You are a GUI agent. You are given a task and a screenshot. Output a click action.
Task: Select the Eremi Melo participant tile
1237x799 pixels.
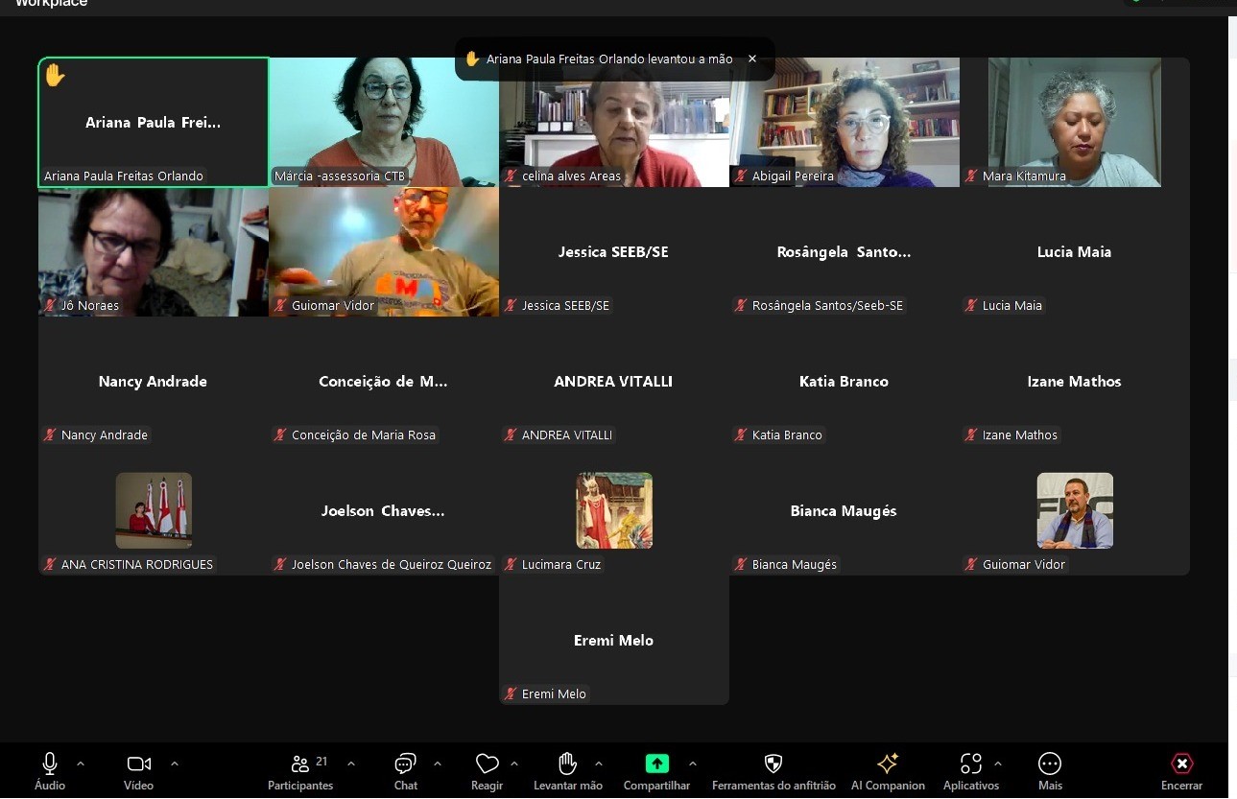click(614, 640)
